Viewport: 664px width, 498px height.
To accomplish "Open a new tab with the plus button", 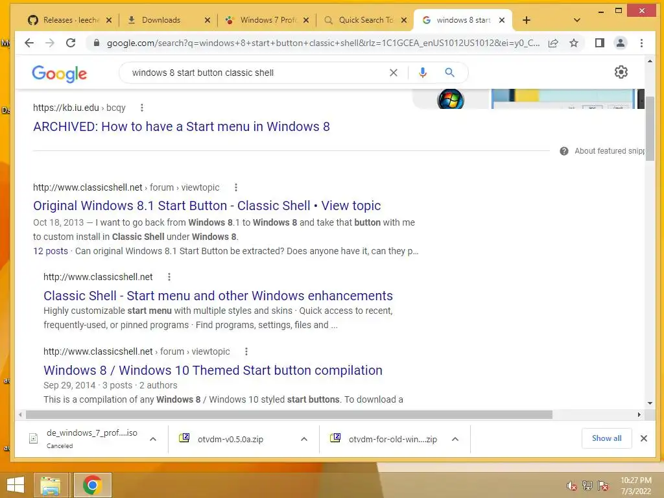I will click(527, 20).
